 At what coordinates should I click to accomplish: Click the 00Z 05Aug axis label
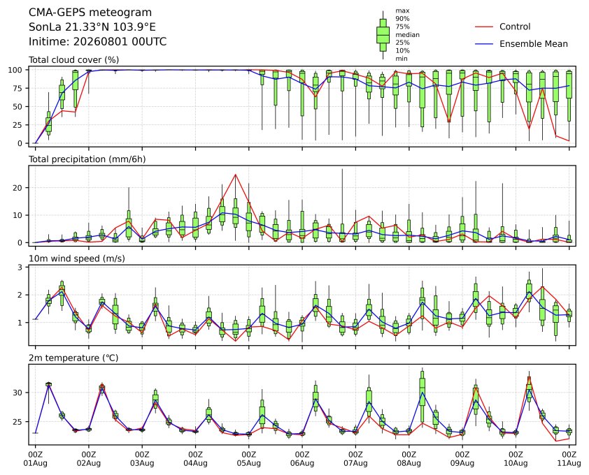pyautogui.click(x=248, y=459)
